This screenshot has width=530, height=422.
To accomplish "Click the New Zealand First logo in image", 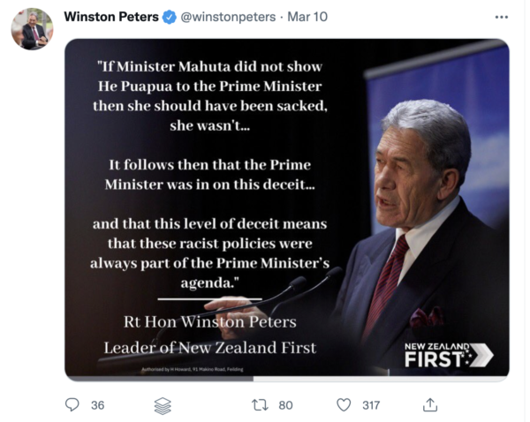I will (x=449, y=354).
